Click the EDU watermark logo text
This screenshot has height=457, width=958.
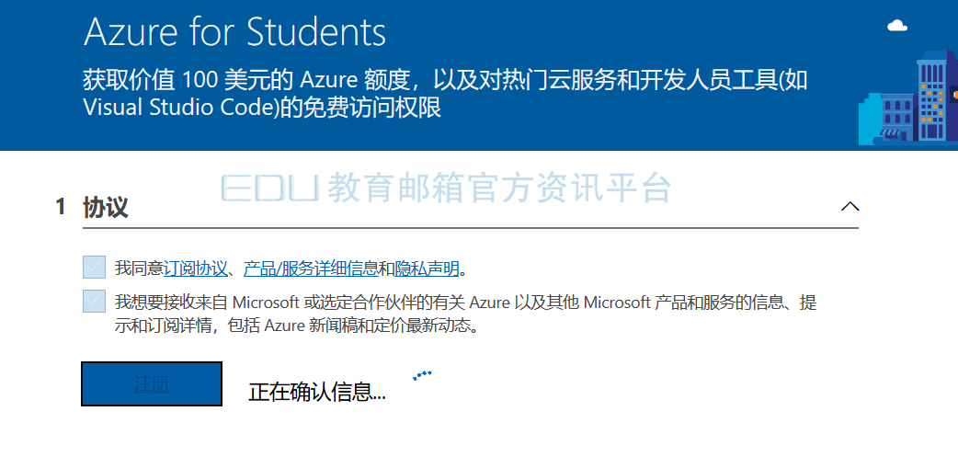pos(269,189)
